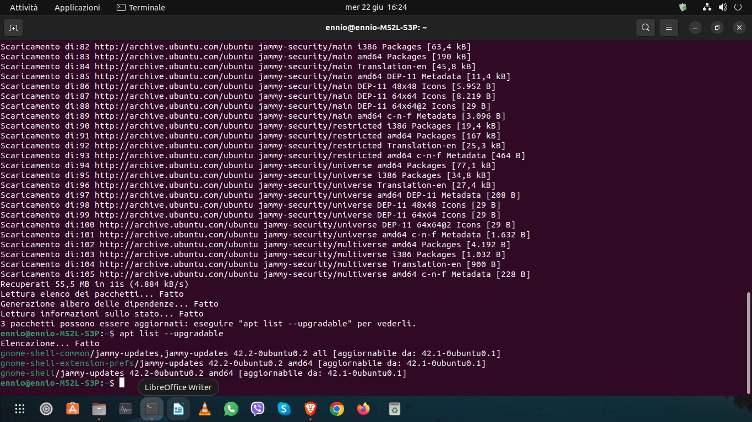Click "Generazione albero delle dipendenze" line
The width and height of the screenshot is (752, 422).
[110, 304]
